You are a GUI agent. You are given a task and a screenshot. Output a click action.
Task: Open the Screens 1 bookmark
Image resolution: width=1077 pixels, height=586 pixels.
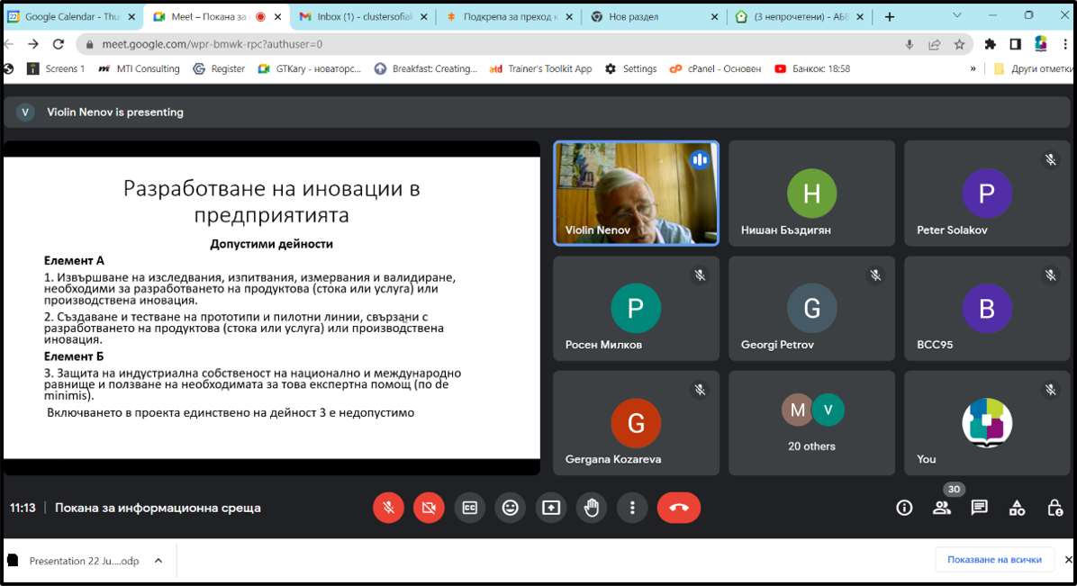56,68
